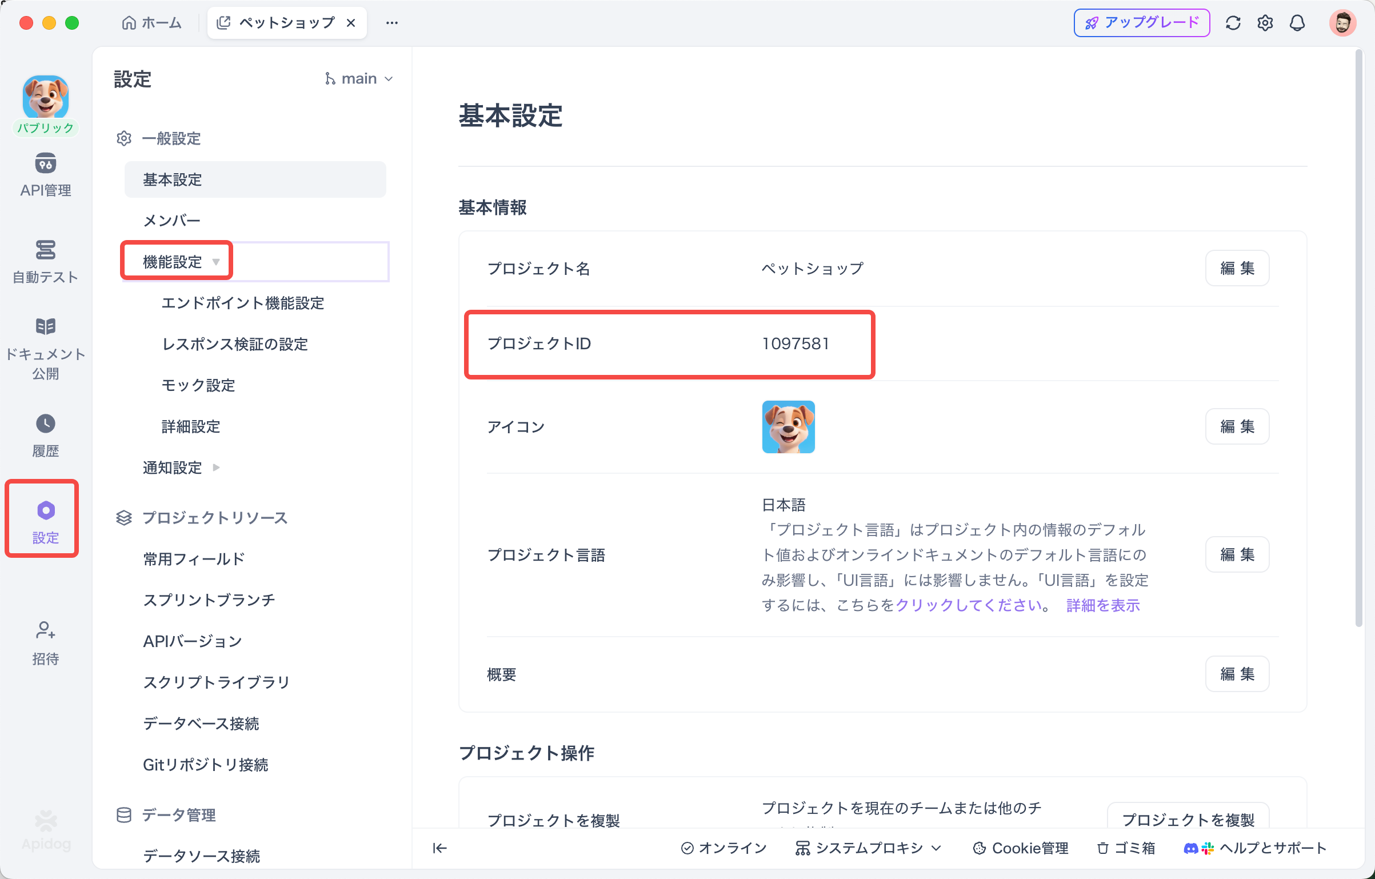Switch to the ホーム tab
The height and width of the screenshot is (879, 1375).
click(152, 23)
